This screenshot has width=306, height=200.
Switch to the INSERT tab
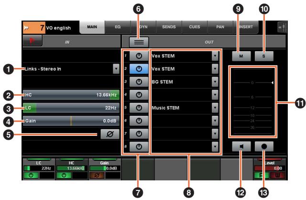(x=246, y=27)
